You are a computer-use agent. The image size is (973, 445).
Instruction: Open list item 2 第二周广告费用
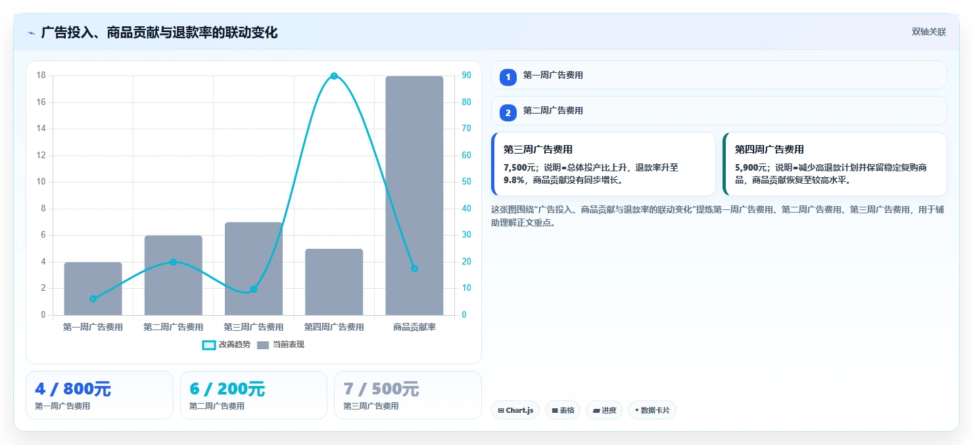click(x=719, y=110)
